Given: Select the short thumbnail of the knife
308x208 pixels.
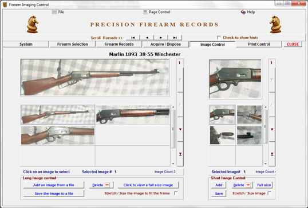Looking at the screenshot, I should (x=222, y=135).
